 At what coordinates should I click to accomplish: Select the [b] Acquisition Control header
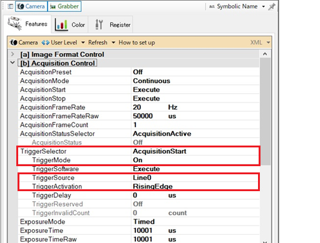pyautogui.click(x=58, y=63)
